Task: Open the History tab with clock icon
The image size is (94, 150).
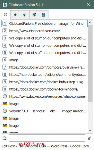Action: (6, 15)
